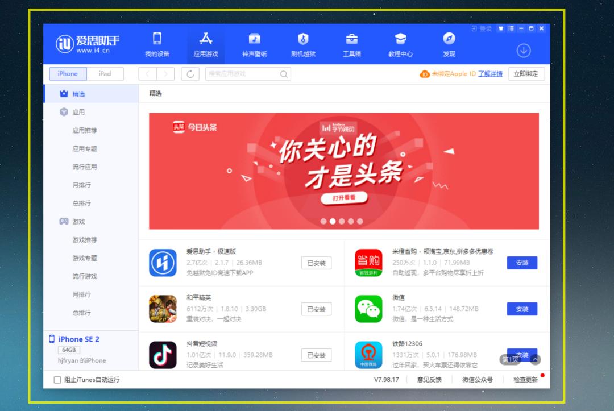Click 已安装 for 爱思助手 极速版
Image resolution: width=614 pixels, height=411 pixels.
pos(317,263)
